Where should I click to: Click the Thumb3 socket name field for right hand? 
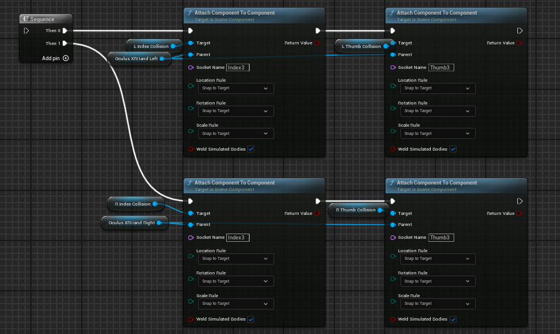pyautogui.click(x=441, y=238)
